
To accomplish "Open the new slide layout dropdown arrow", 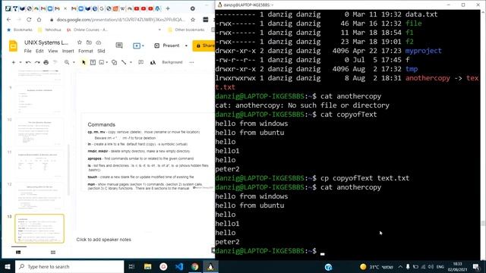I will coord(21,62).
